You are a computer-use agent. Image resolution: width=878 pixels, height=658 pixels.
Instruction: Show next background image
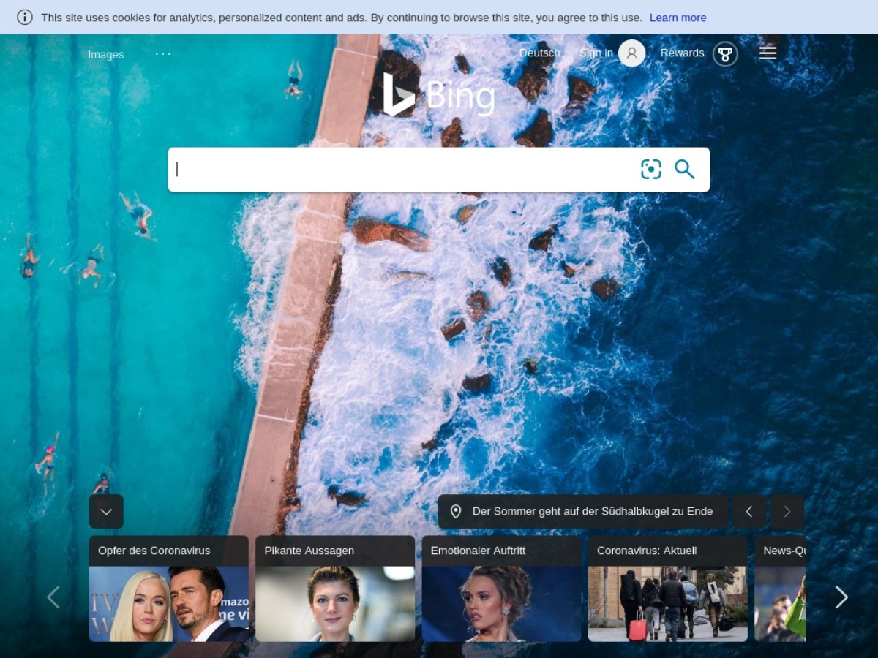[x=787, y=512]
